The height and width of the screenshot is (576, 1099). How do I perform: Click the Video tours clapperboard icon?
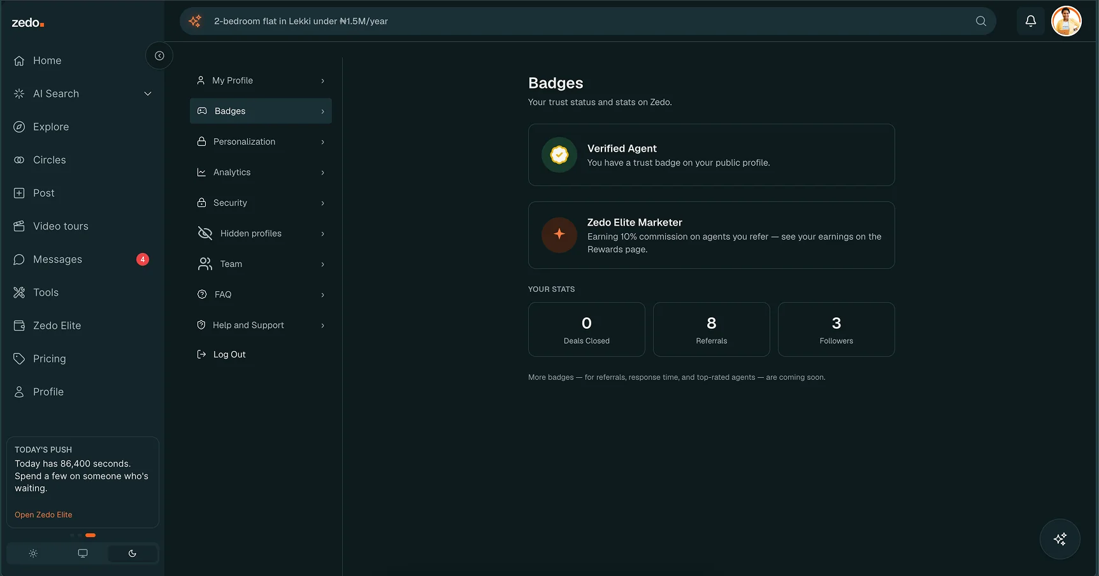pyautogui.click(x=19, y=226)
